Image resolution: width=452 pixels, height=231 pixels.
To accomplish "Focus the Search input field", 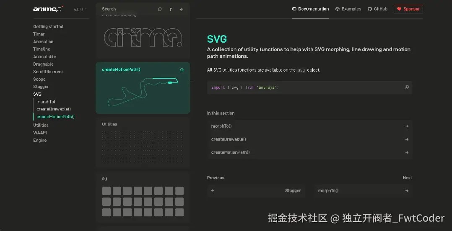I will pos(127,9).
